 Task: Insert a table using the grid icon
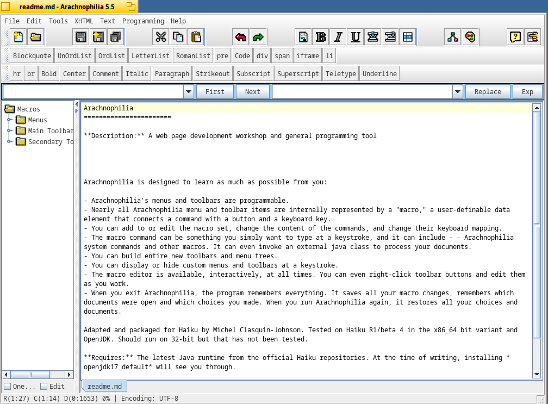pos(408,37)
